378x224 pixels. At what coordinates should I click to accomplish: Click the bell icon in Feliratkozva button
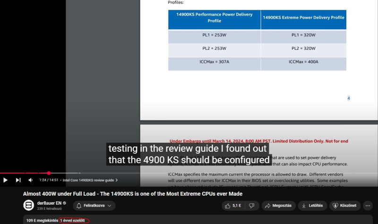[x=79, y=206]
